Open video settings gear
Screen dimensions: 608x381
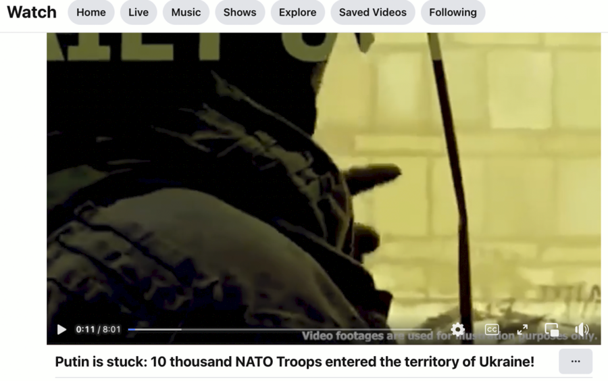[458, 330]
